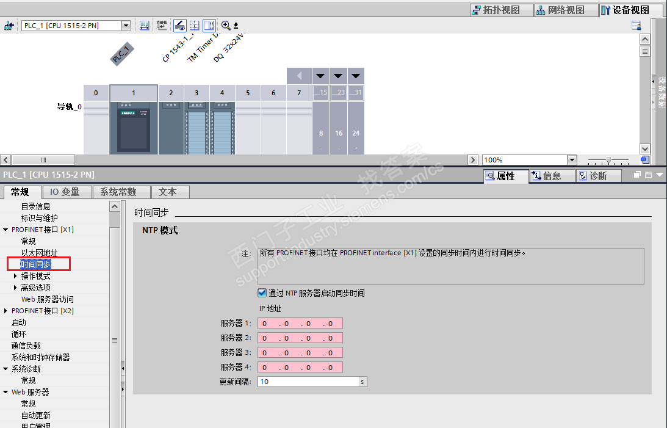Expand the PROFINET接口 [X2] node

point(5,311)
